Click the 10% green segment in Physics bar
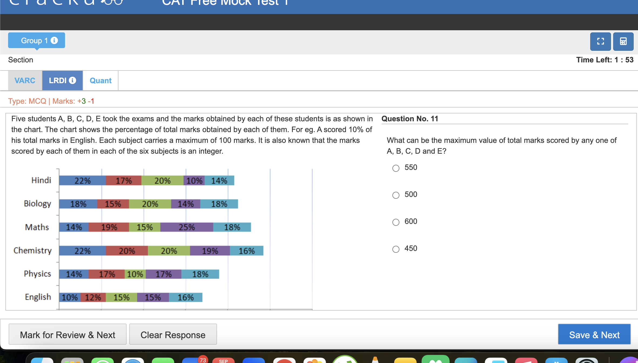This screenshot has height=363, width=638. click(x=135, y=274)
